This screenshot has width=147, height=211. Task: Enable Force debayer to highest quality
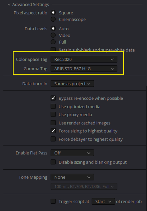pos(53,139)
